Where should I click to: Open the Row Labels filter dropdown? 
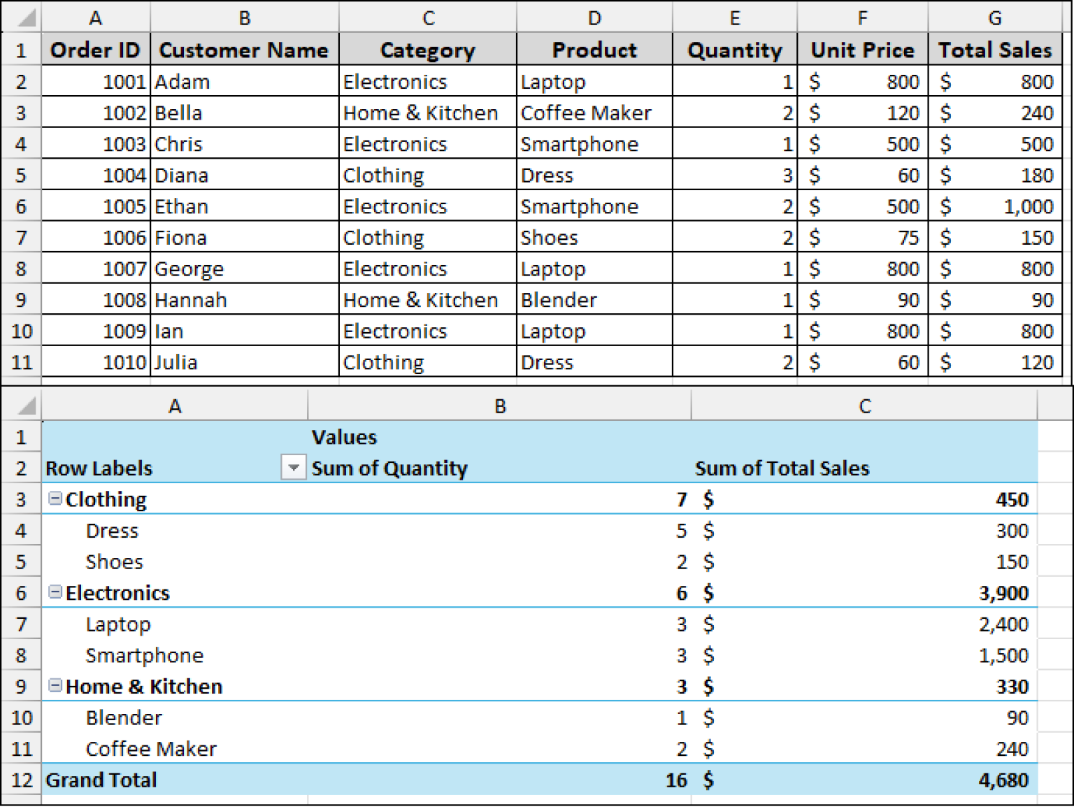(293, 468)
